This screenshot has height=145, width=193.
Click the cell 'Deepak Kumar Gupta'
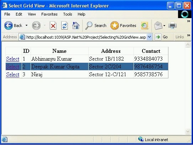59,67
